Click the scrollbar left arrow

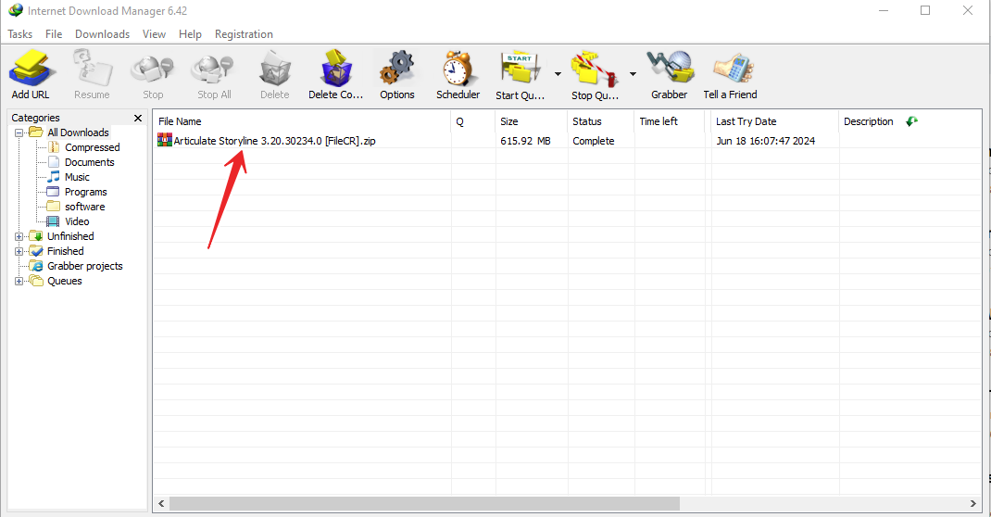(161, 503)
